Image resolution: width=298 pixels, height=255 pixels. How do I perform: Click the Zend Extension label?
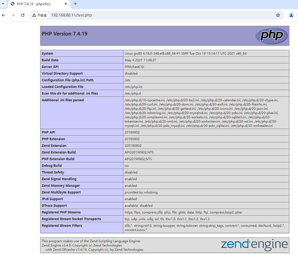coord(54,146)
